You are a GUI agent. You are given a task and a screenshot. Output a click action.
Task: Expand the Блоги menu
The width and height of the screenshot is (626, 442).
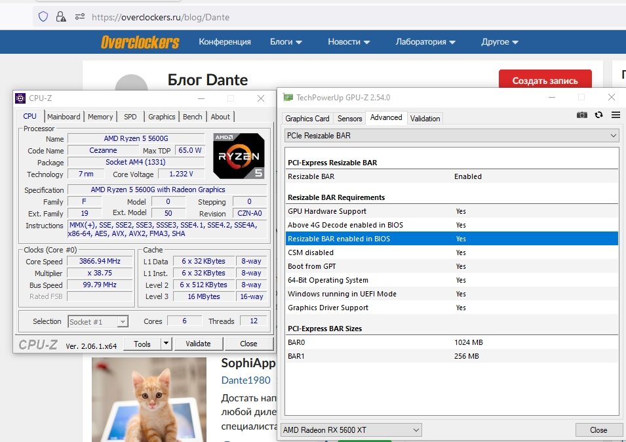[x=286, y=41]
